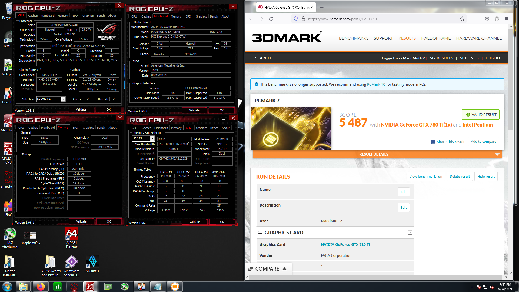This screenshot has width=519, height=292.
Task: Open NVIDIA GeForce GTX 780 Ti link in table
Action: click(x=345, y=245)
